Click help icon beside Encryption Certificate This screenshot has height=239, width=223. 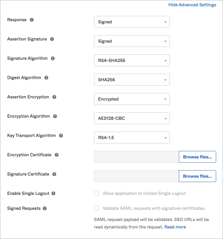coord(57,155)
